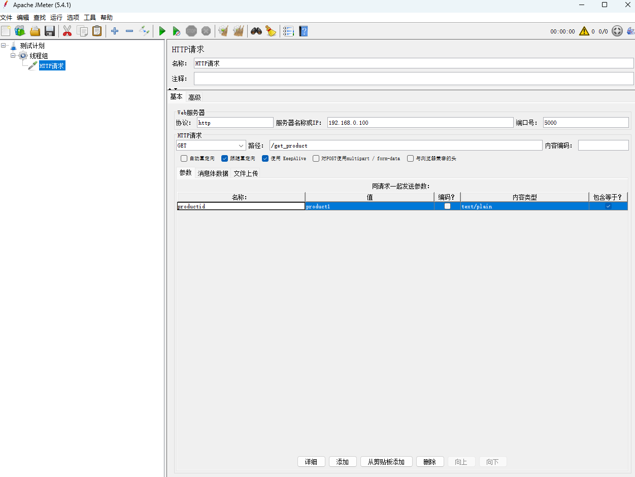Click the product1 value cell

[370, 206]
